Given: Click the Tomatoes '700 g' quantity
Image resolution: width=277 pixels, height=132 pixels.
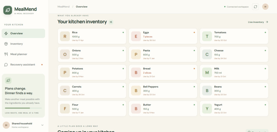Looking at the screenshot, I should tap(217, 36).
